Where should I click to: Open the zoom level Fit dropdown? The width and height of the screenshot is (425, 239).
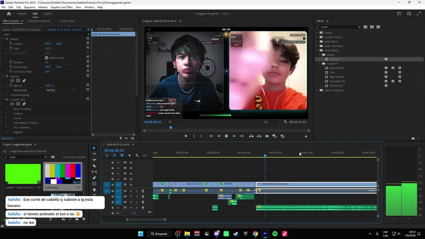tap(177, 122)
